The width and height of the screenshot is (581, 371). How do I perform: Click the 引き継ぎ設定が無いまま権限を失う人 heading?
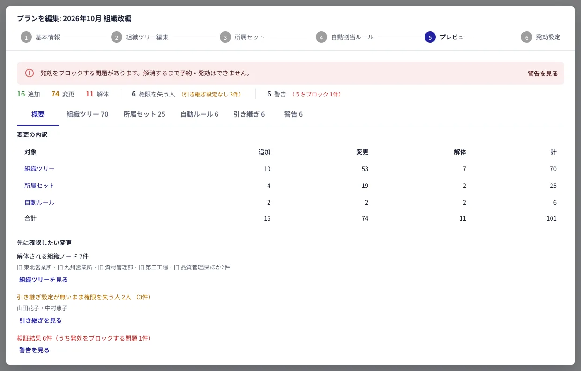coord(85,297)
